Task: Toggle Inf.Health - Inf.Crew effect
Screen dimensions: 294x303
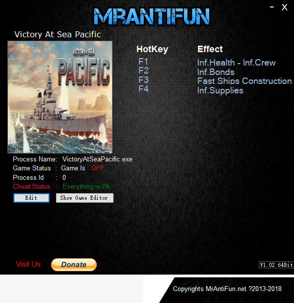Action: point(236,63)
